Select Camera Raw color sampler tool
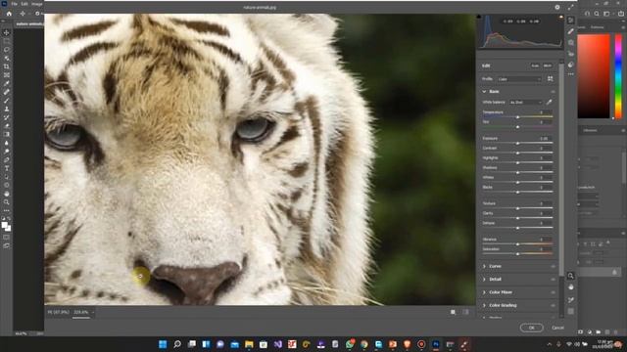The width and height of the screenshot is (627, 352). pos(570,300)
